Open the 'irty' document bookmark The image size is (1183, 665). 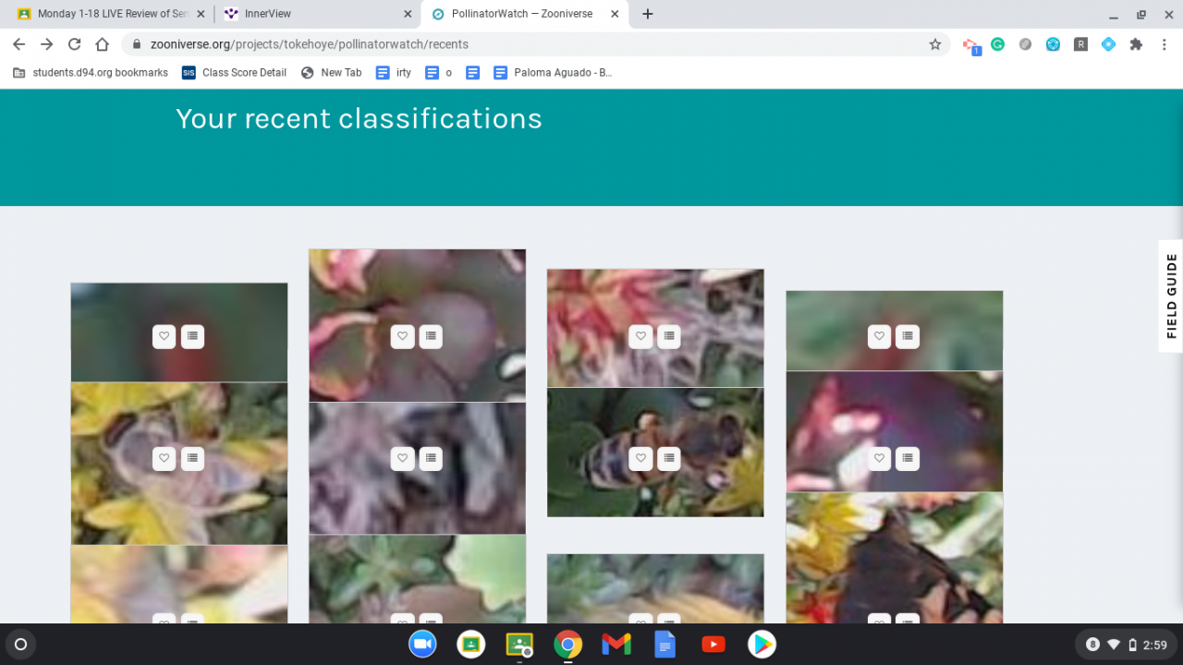(x=394, y=72)
